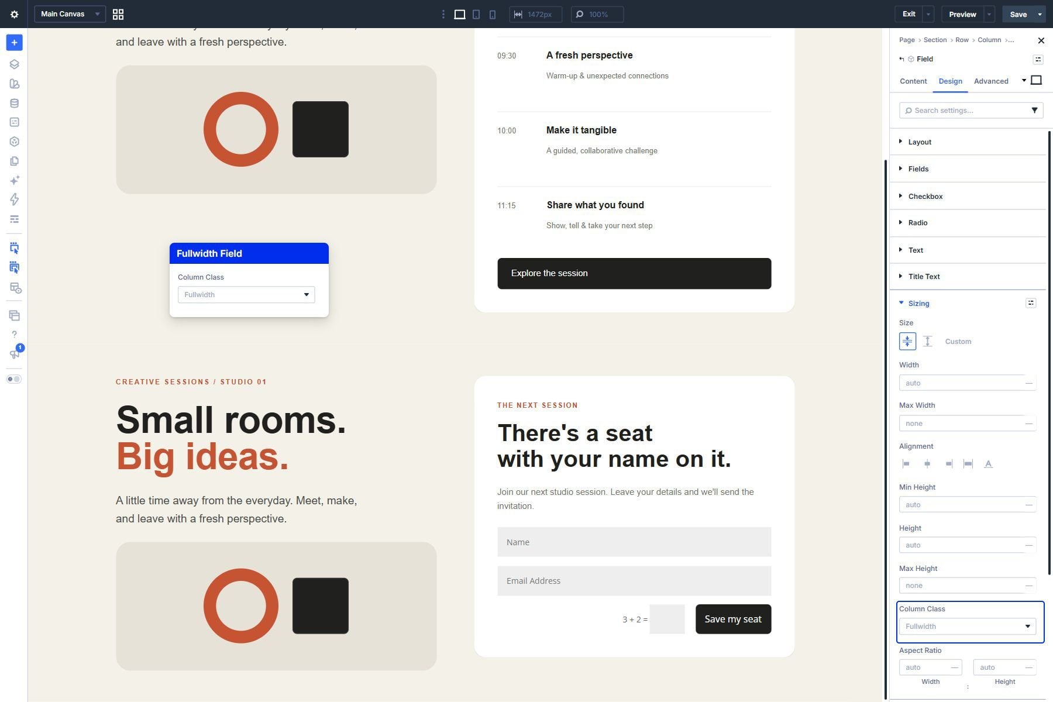Click the settings filter funnel icon
This screenshot has height=702, width=1053.
coord(1034,110)
